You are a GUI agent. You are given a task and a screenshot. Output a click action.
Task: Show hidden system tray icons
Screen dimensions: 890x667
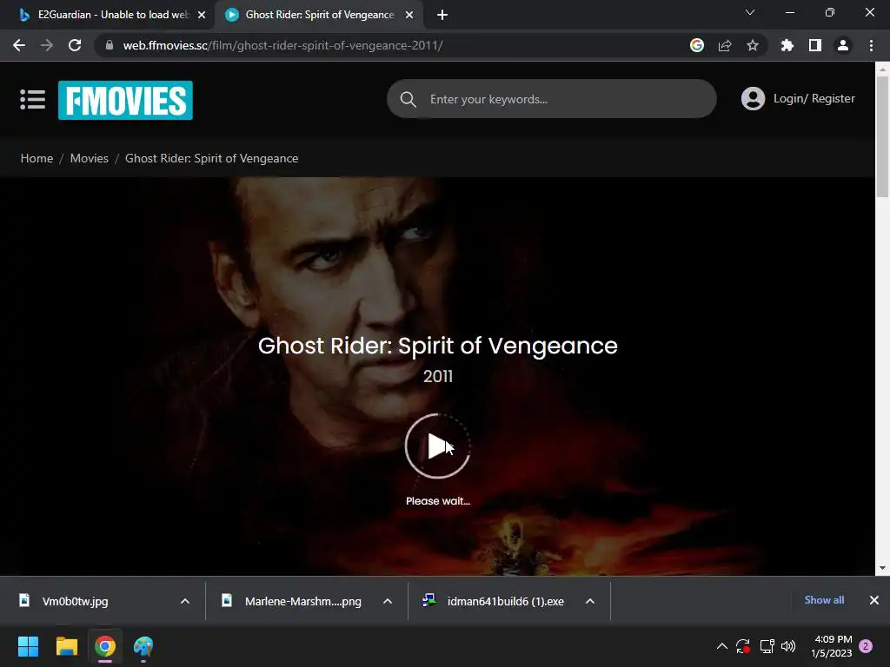coord(722,646)
